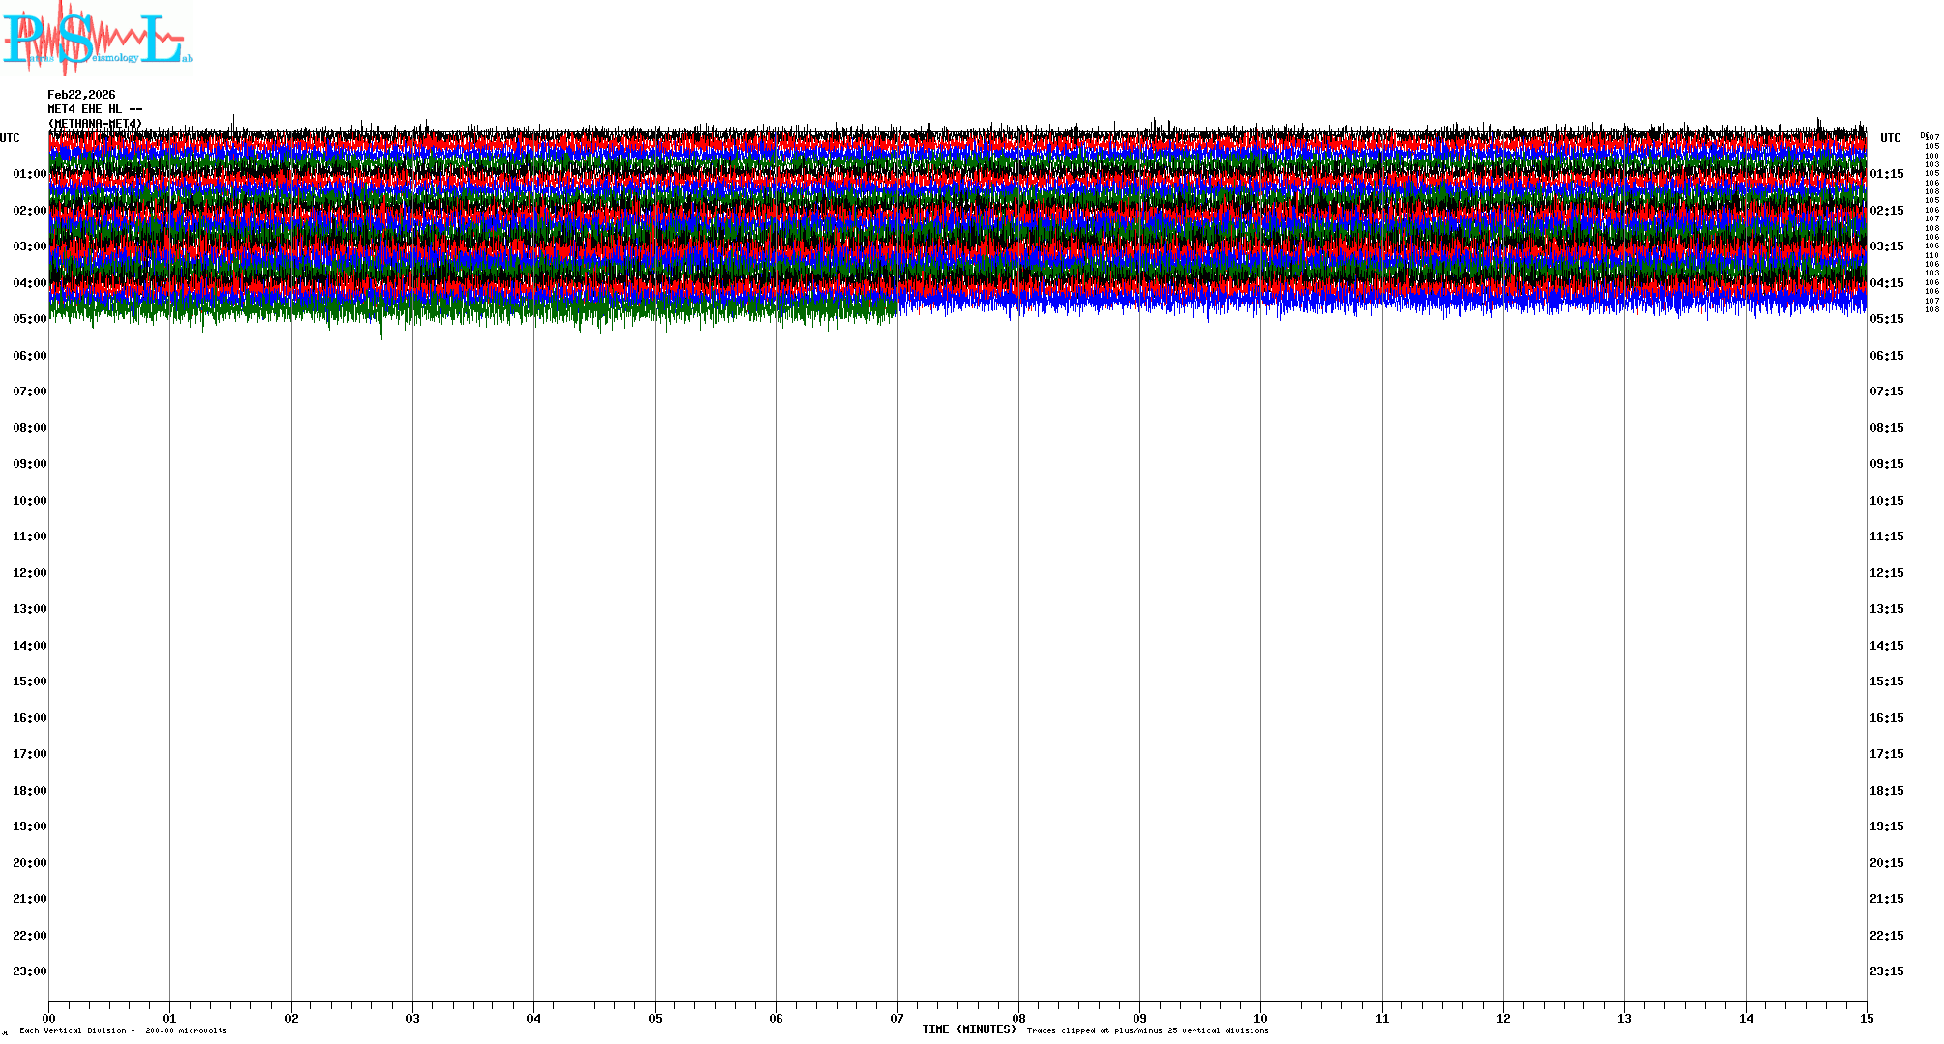This screenshot has width=1944, height=1044.
Task: Select the 05:00 hour label on left
Action: point(29,319)
